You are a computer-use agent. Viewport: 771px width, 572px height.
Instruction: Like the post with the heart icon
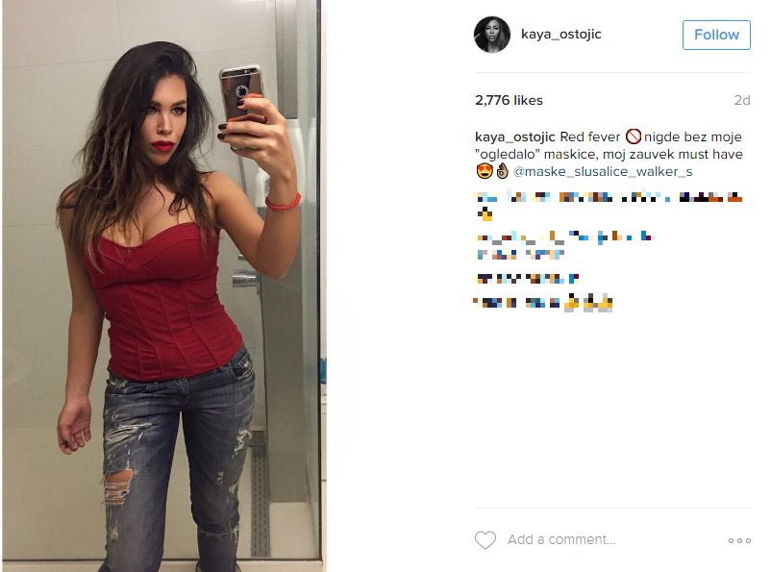click(x=485, y=539)
